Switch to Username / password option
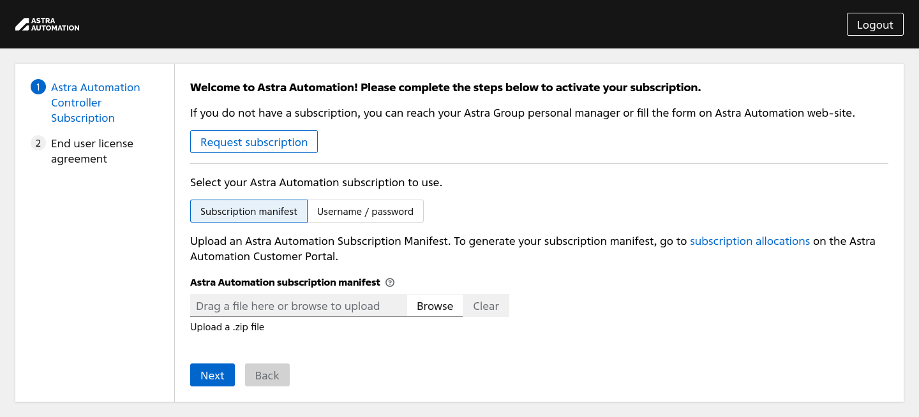The height and width of the screenshot is (417, 919). [x=365, y=212]
